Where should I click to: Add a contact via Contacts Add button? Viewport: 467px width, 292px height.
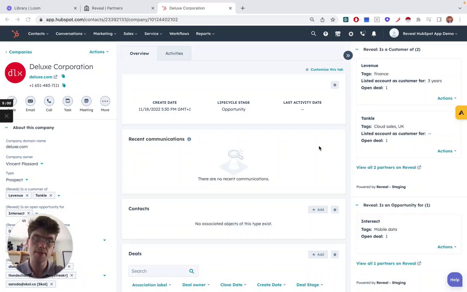(318, 210)
